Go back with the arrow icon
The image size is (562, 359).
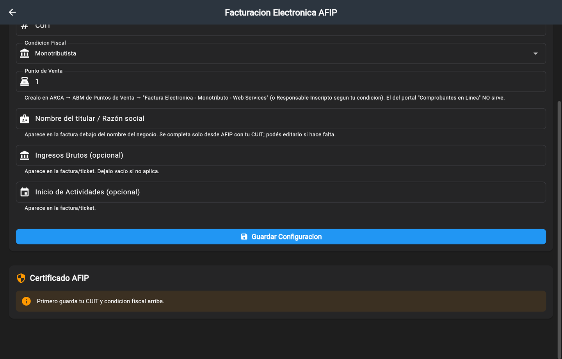coord(12,12)
